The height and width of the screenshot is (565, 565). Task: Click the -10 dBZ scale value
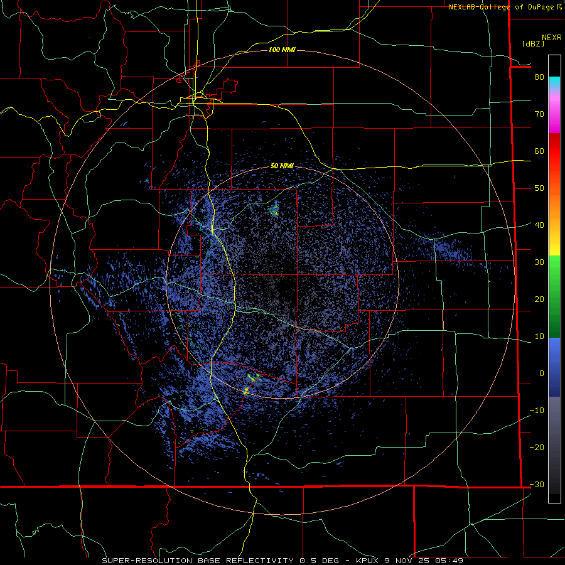[537, 411]
